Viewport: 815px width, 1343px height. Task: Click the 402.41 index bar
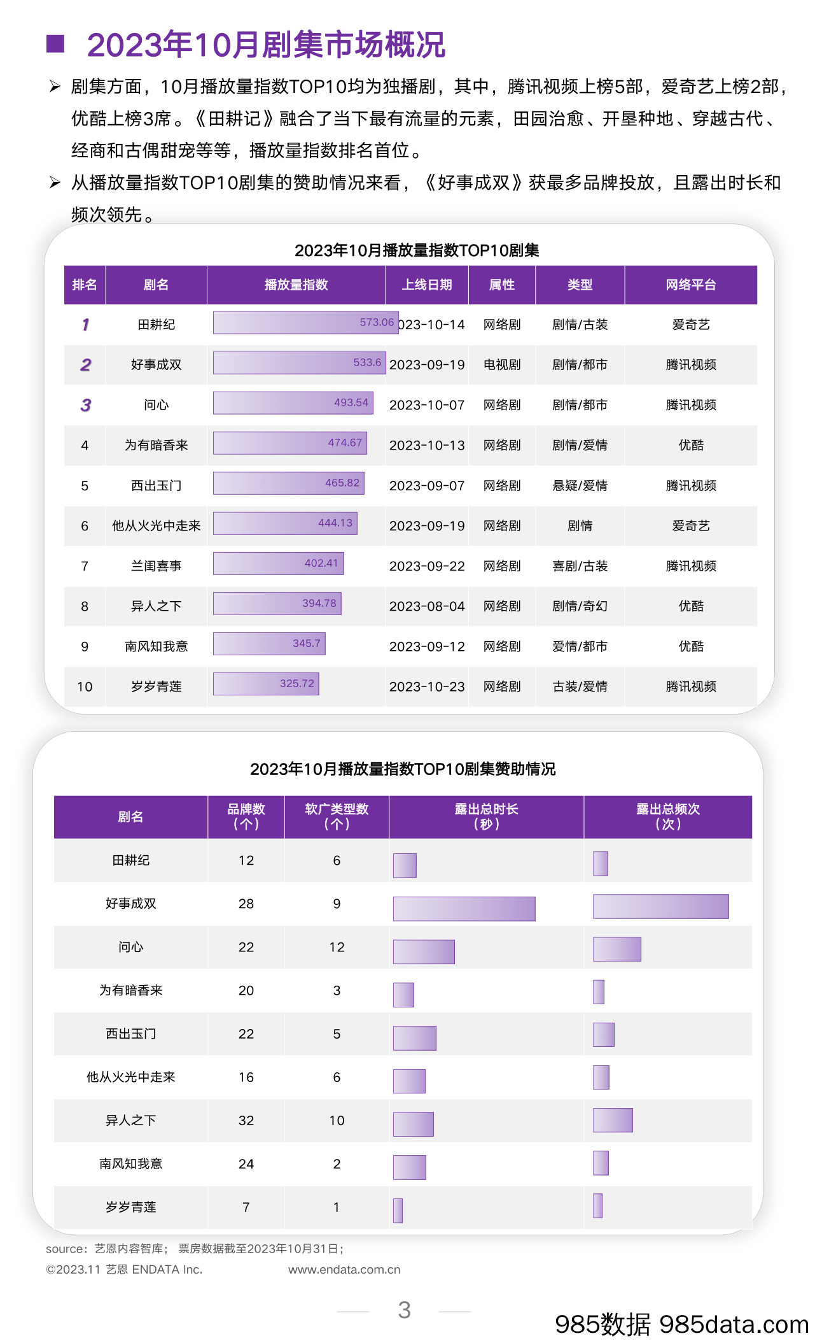click(x=279, y=564)
